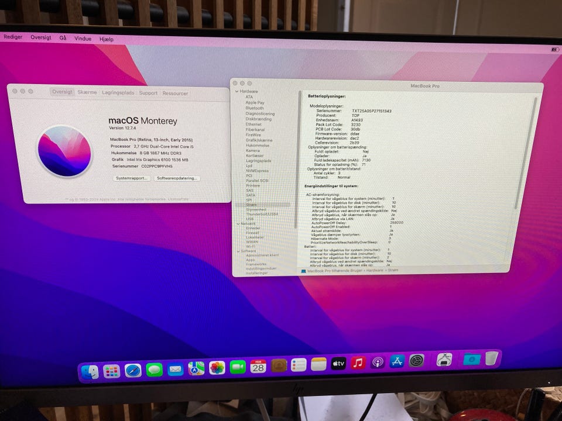
Task: Switch to the Support tab
Action: tap(148, 93)
